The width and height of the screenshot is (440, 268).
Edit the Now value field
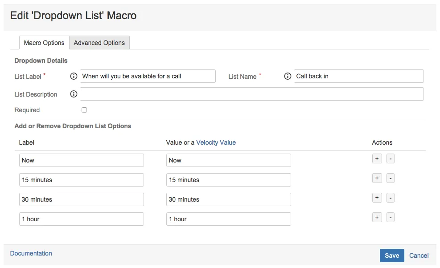(x=228, y=160)
